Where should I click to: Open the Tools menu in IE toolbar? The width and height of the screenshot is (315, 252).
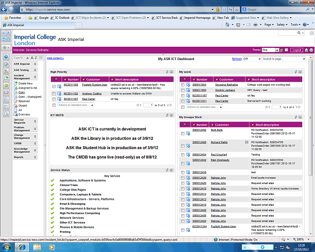tap(295, 24)
